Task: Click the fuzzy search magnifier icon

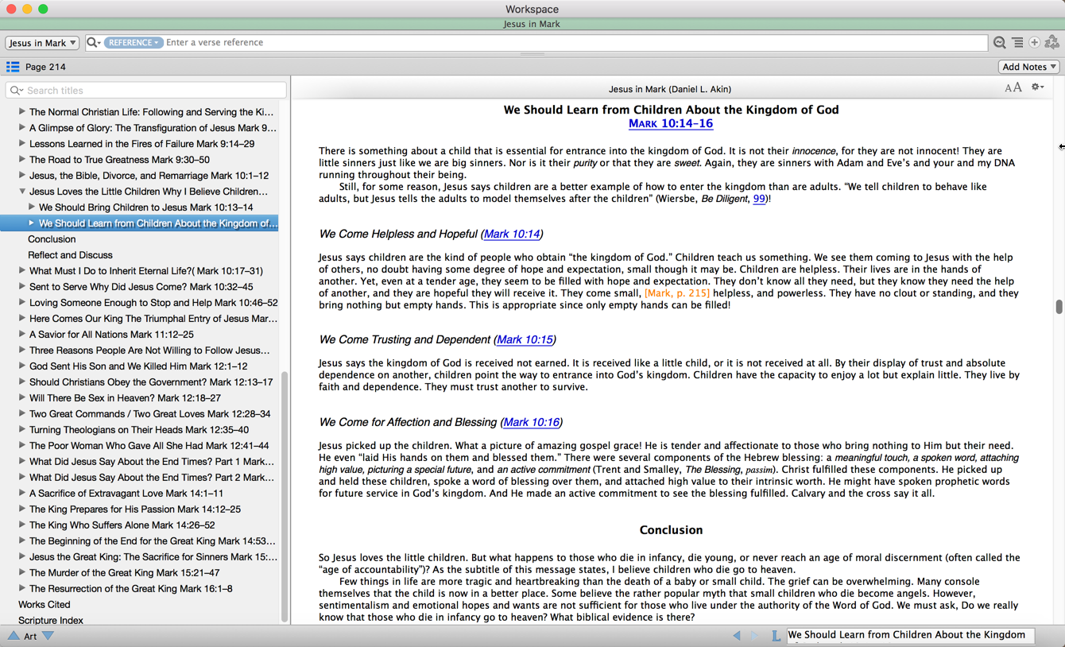Action: pyautogui.click(x=1000, y=43)
